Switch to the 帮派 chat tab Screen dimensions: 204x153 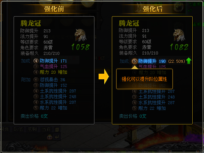5,129
